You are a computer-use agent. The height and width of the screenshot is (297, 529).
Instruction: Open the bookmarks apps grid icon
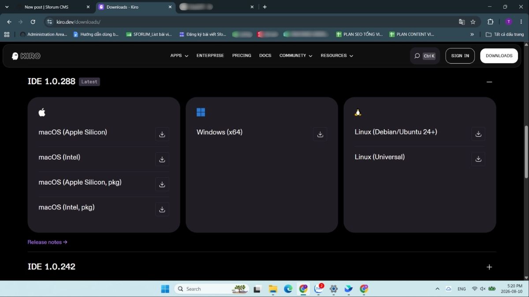(7, 34)
